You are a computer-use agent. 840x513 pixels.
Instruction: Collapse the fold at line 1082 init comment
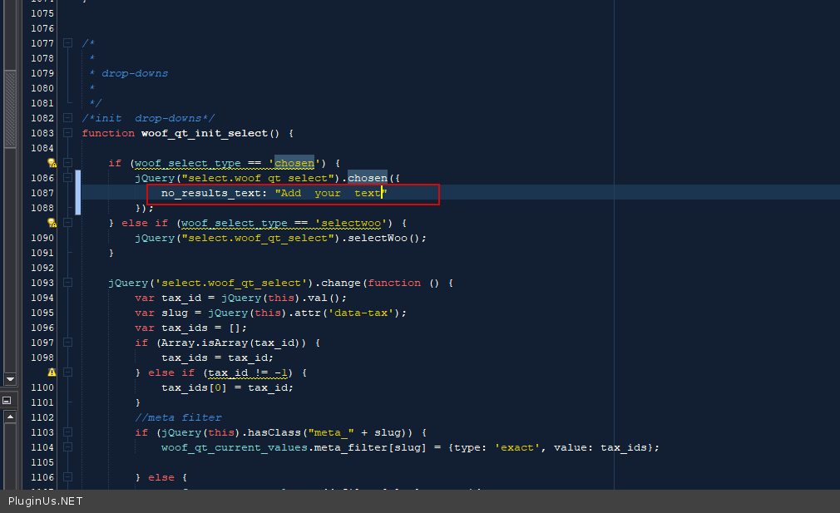(68, 118)
